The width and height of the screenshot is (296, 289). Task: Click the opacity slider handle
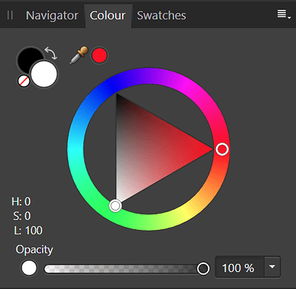(x=203, y=268)
